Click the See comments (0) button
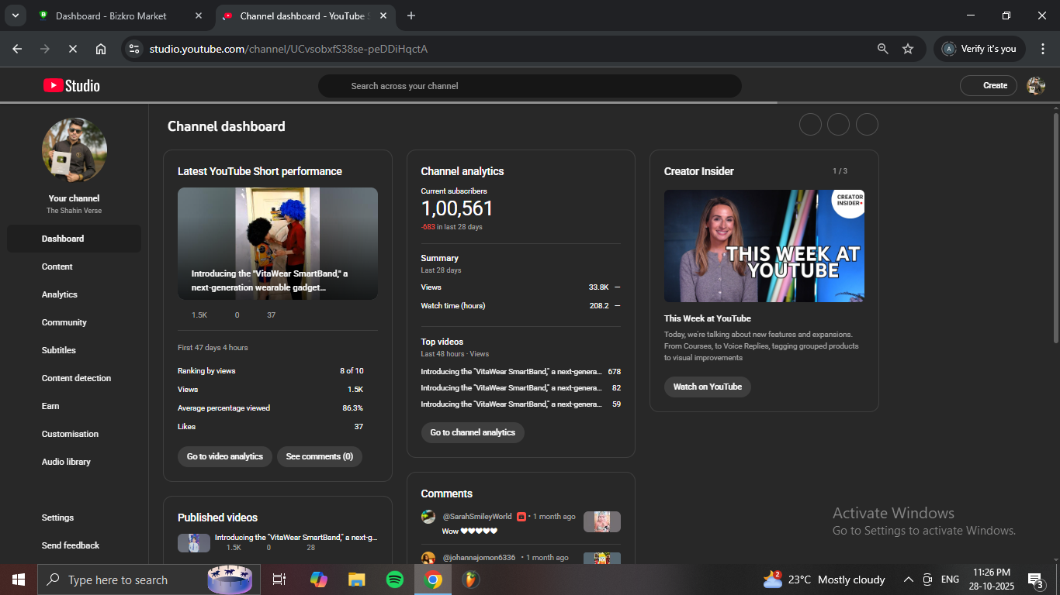The image size is (1060, 595). 319,456
